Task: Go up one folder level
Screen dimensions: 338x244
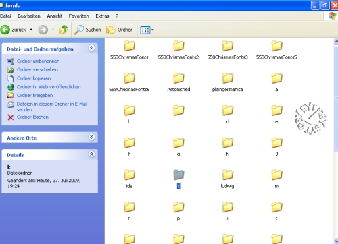Action: coord(64,30)
